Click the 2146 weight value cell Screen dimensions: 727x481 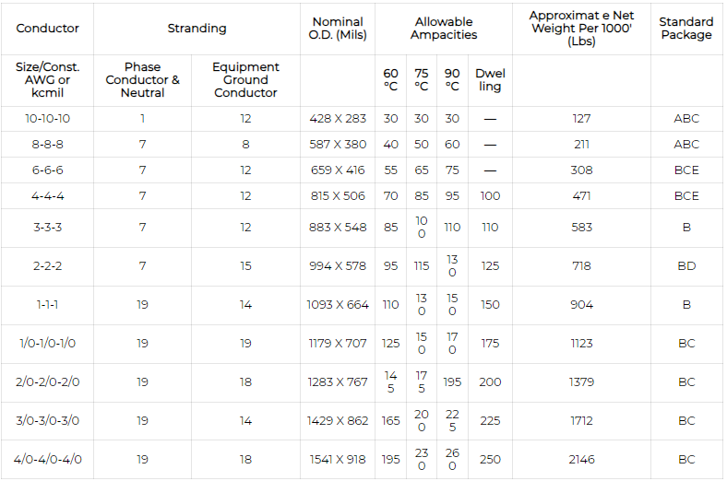click(581, 460)
